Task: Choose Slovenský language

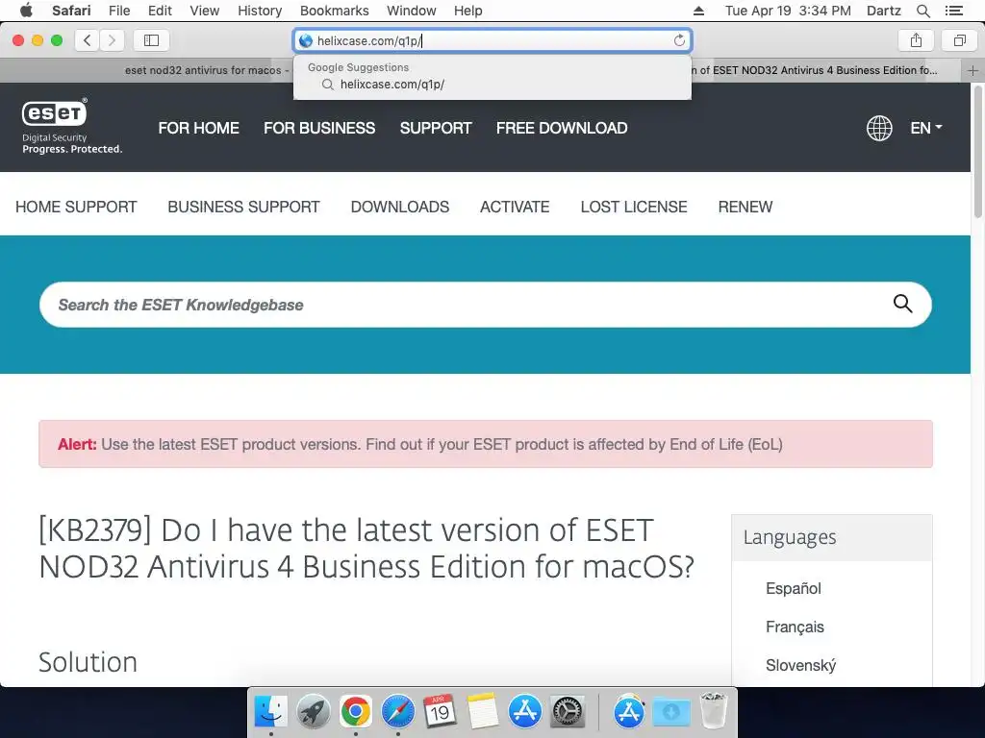Action: pos(800,665)
